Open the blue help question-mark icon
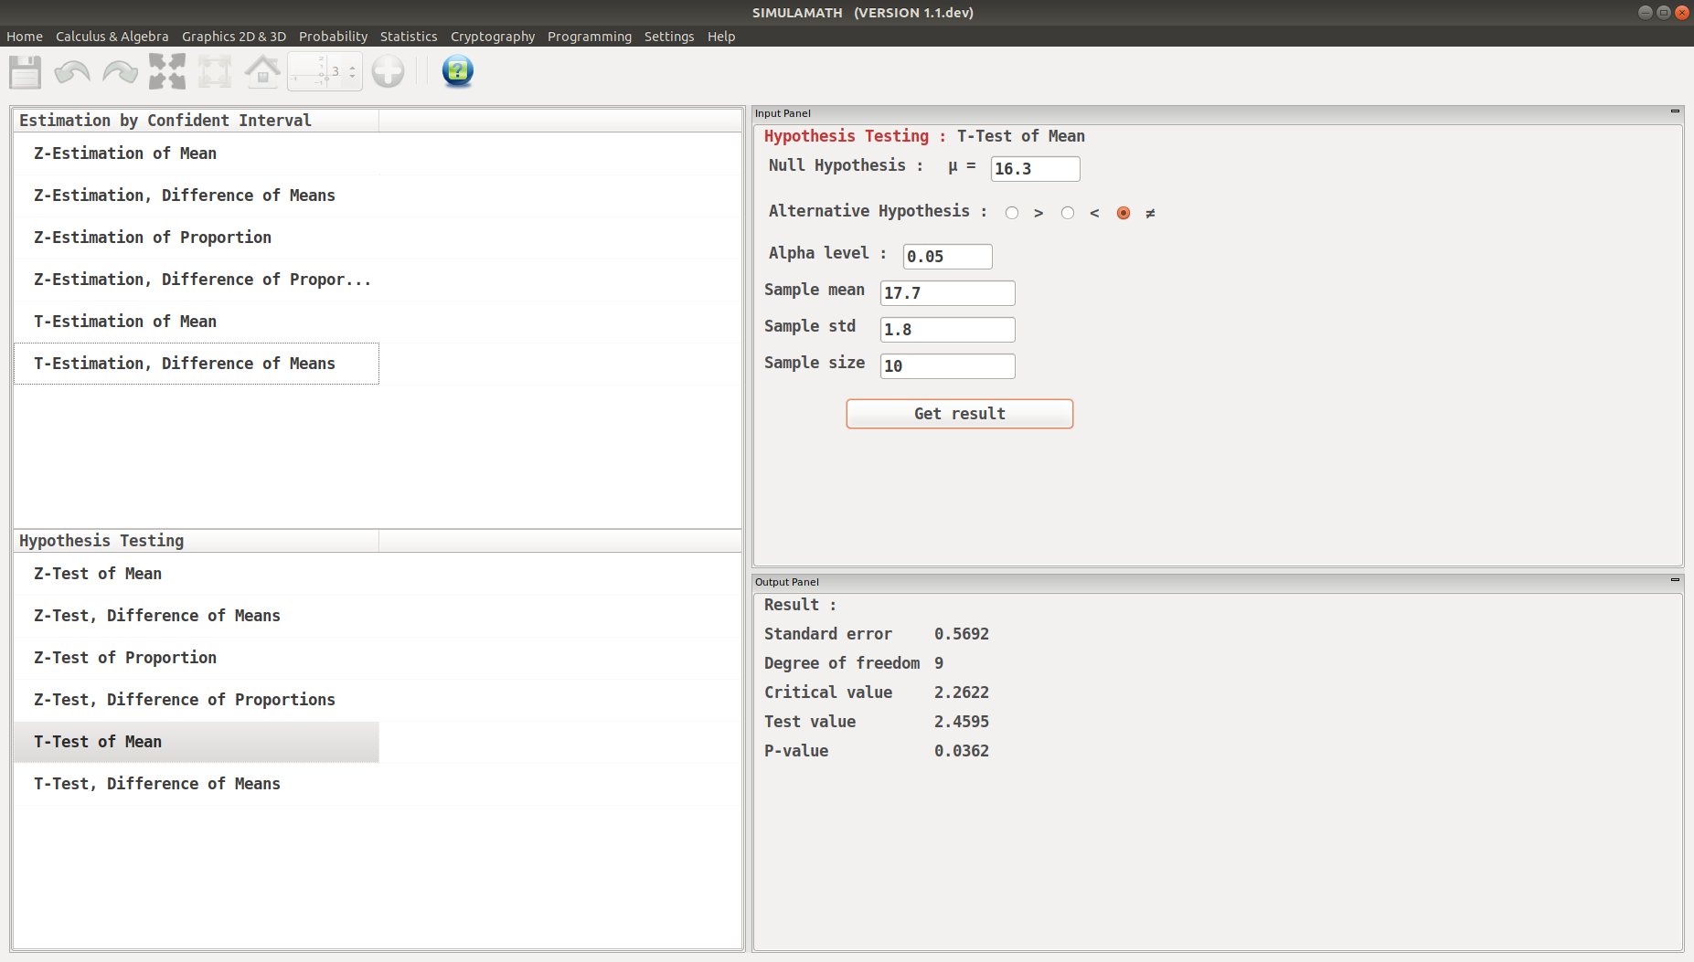 point(457,71)
